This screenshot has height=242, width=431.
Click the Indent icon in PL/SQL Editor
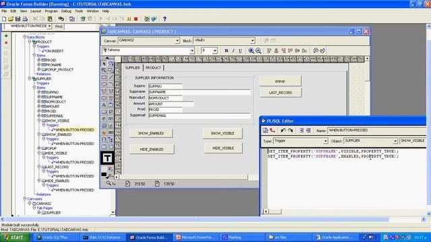(x=301, y=130)
